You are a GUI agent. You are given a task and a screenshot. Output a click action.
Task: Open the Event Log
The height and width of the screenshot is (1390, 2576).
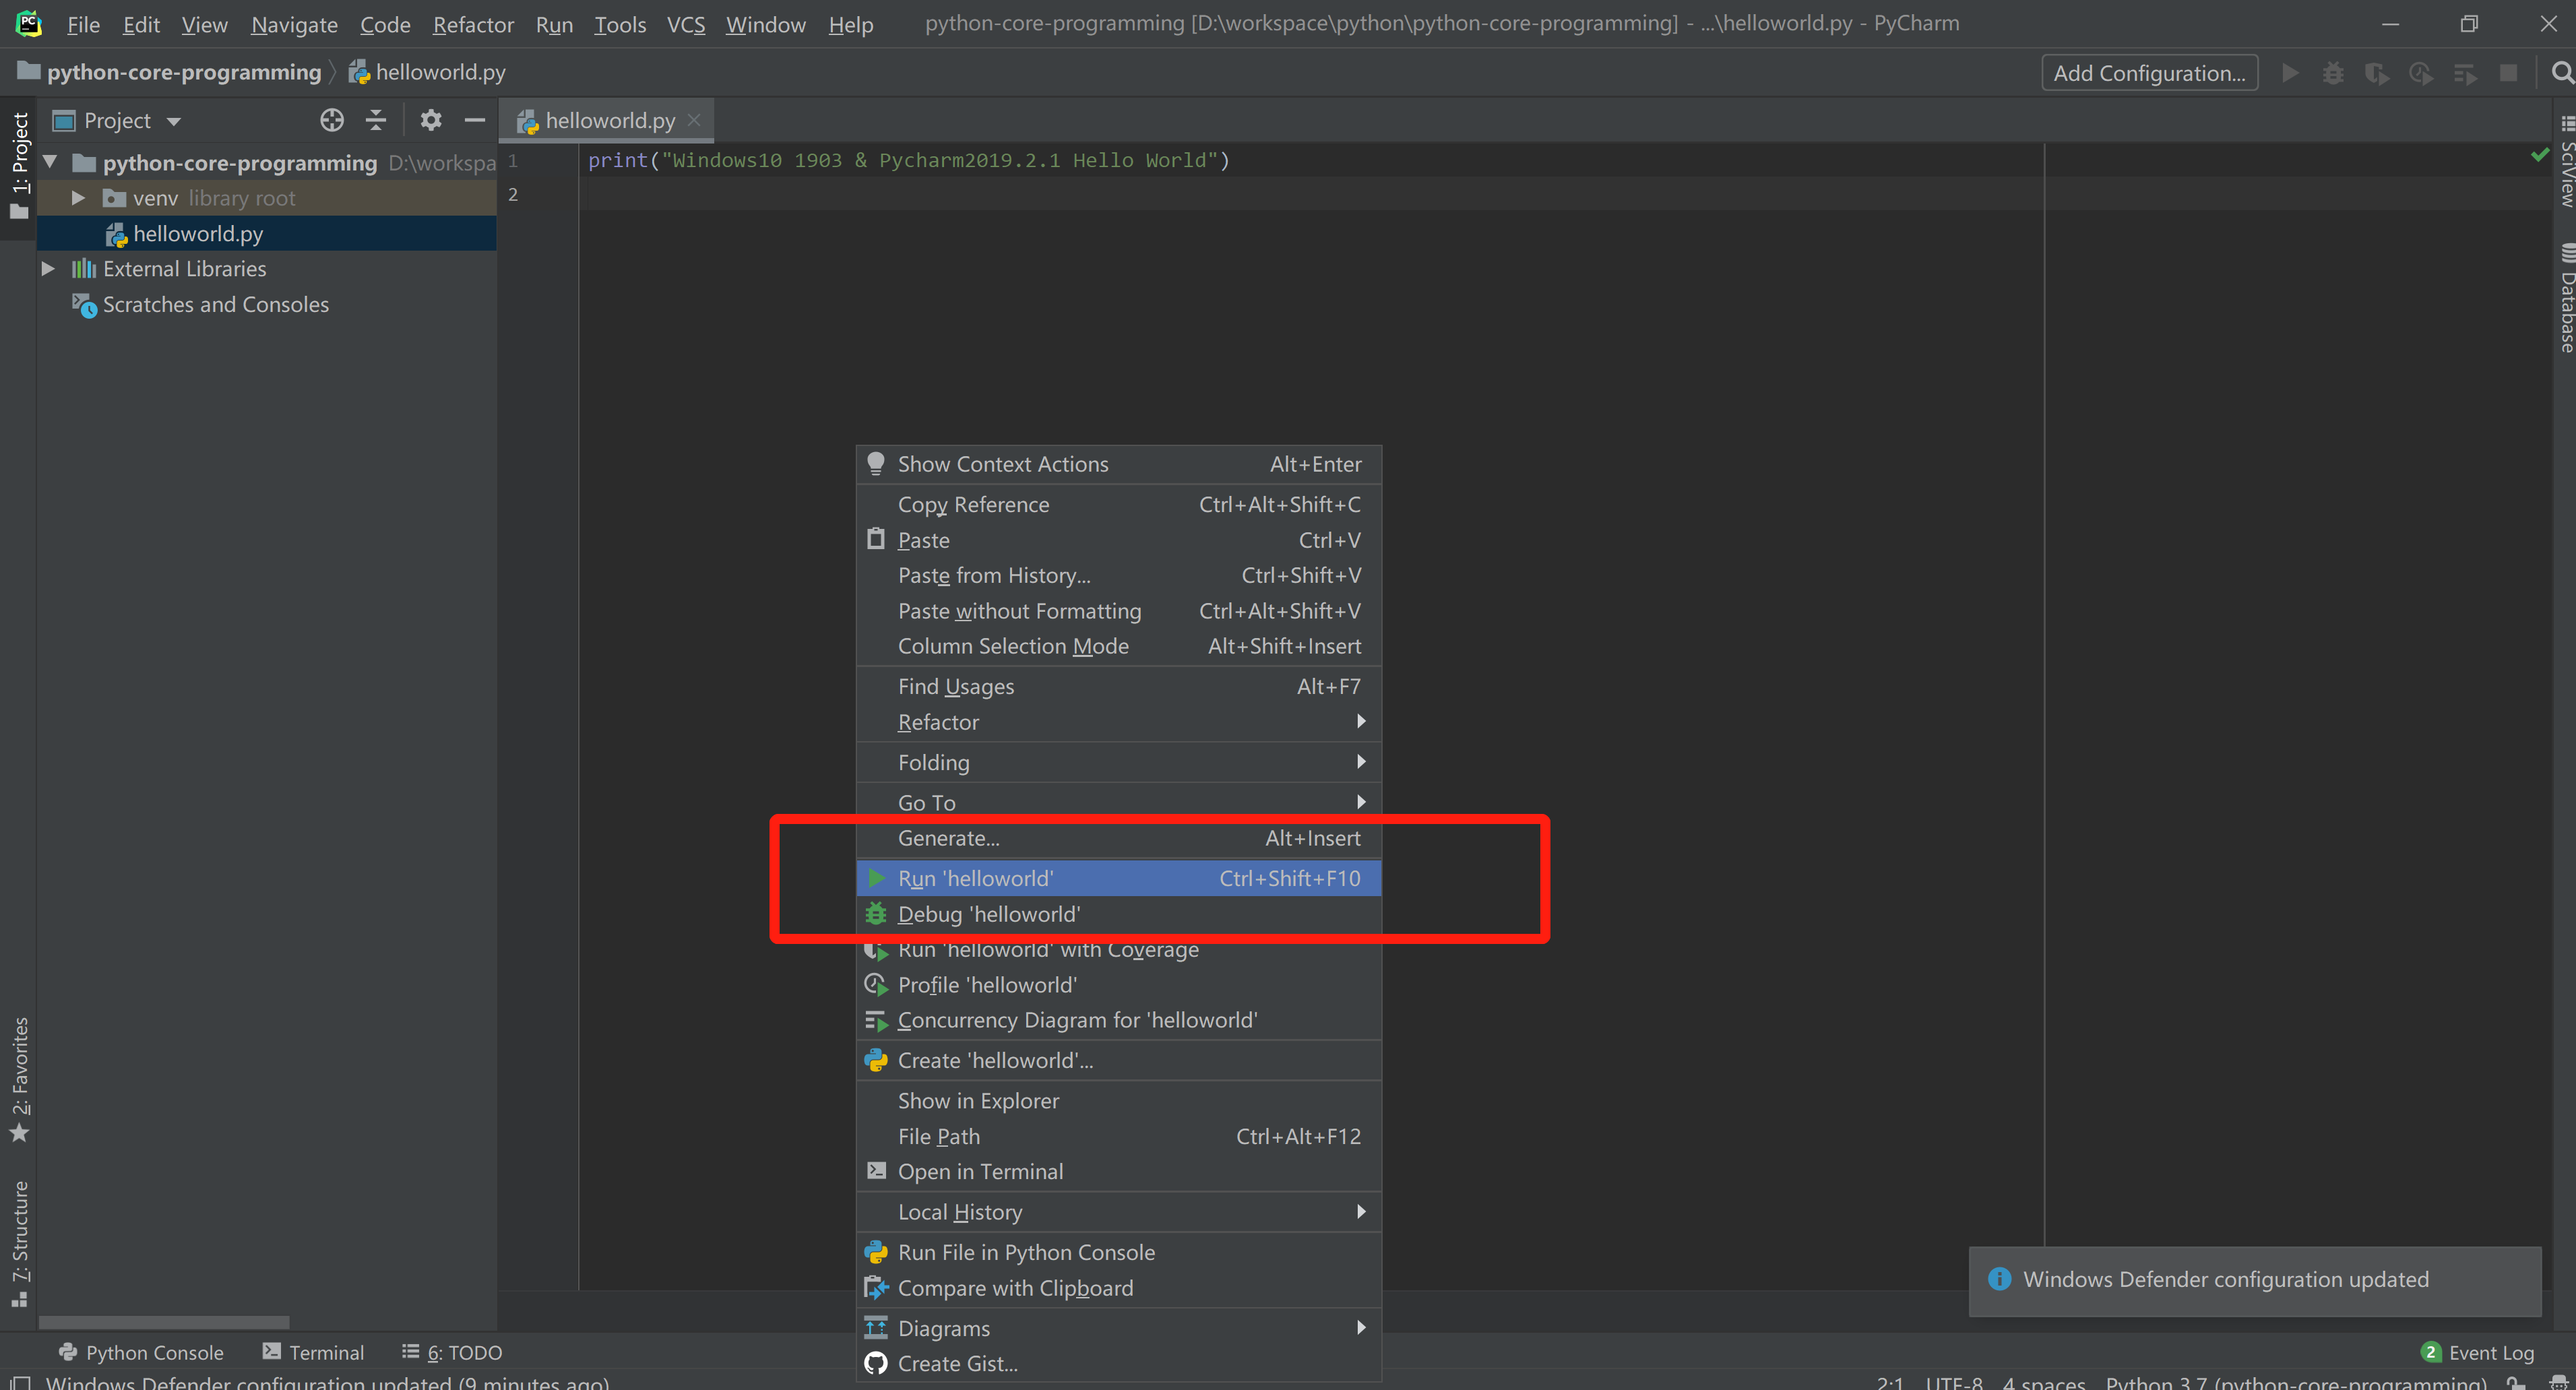2478,1352
